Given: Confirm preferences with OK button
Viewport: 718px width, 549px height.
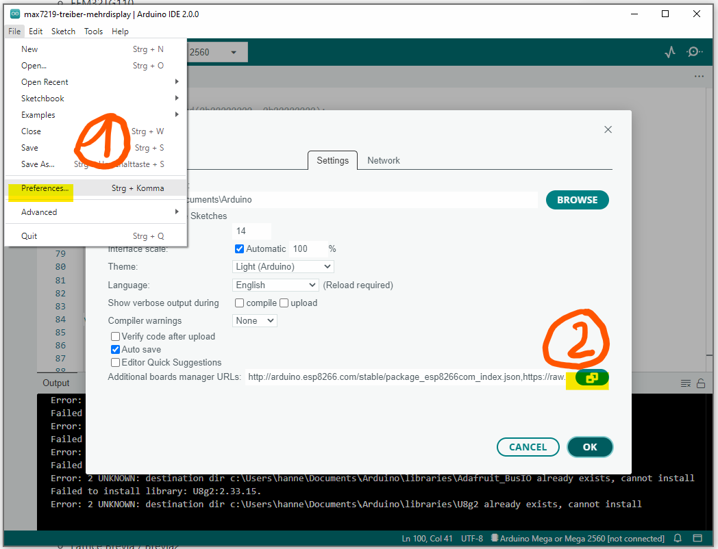Looking at the screenshot, I should [590, 447].
